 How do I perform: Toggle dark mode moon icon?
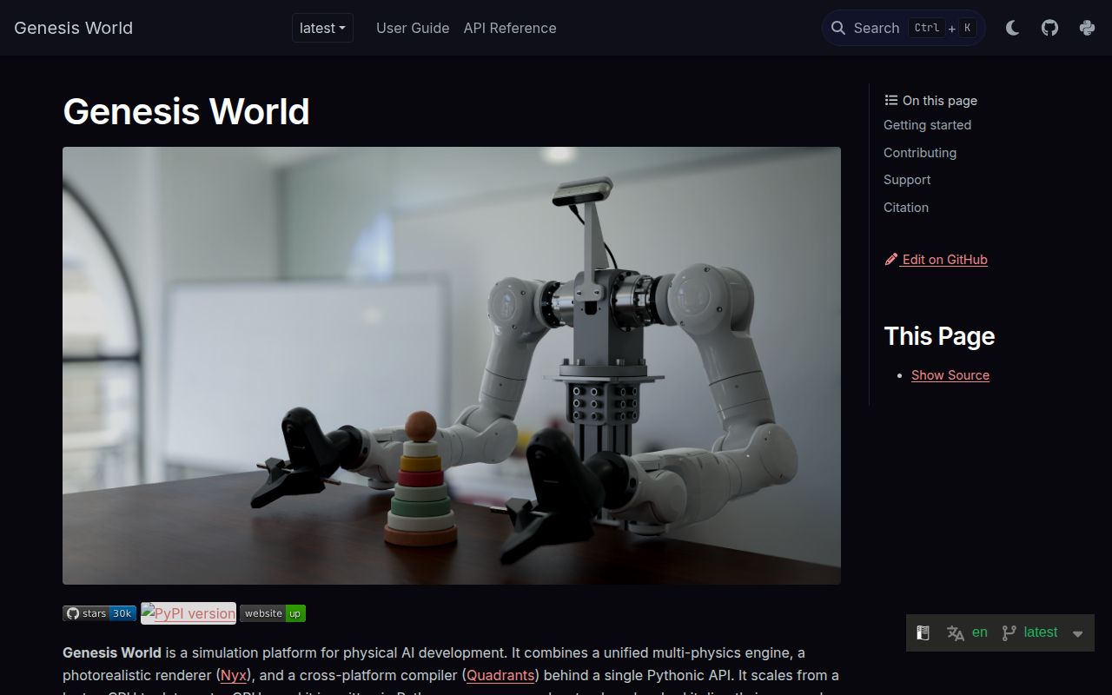(x=1012, y=28)
